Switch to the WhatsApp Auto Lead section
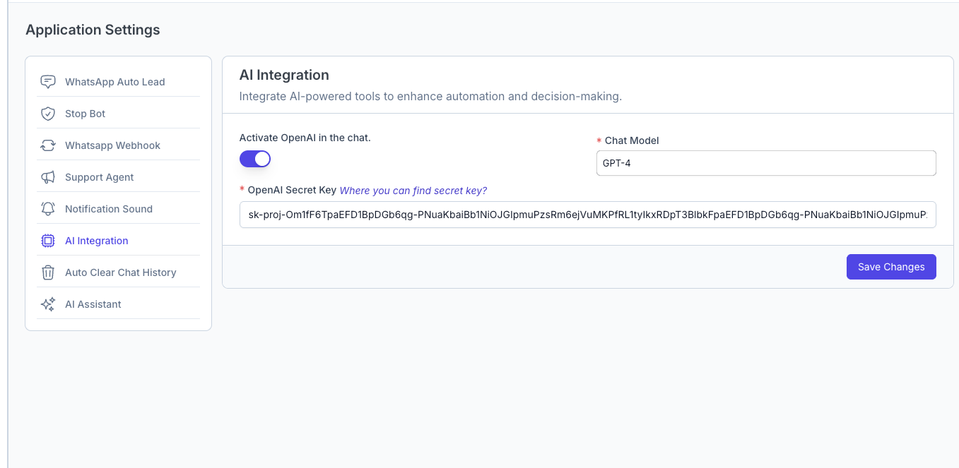The image size is (959, 468). [x=114, y=81]
